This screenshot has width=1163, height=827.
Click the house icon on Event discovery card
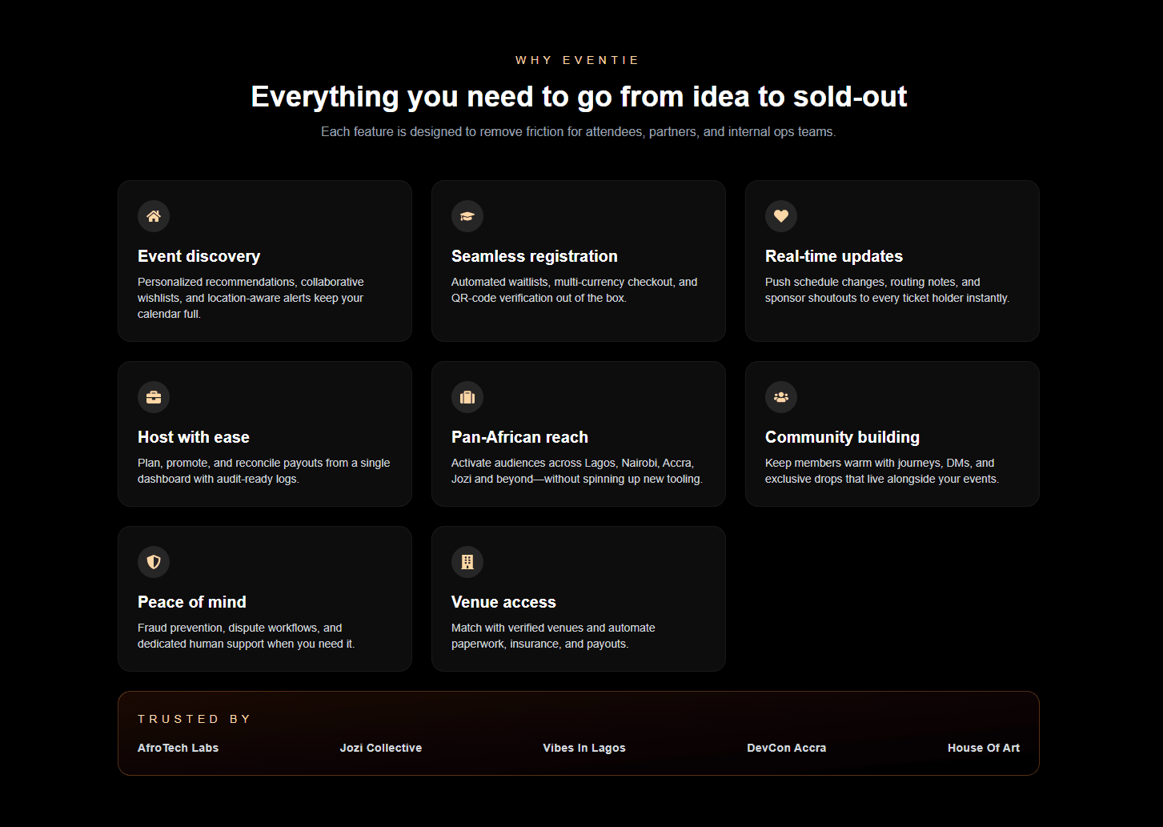click(154, 216)
